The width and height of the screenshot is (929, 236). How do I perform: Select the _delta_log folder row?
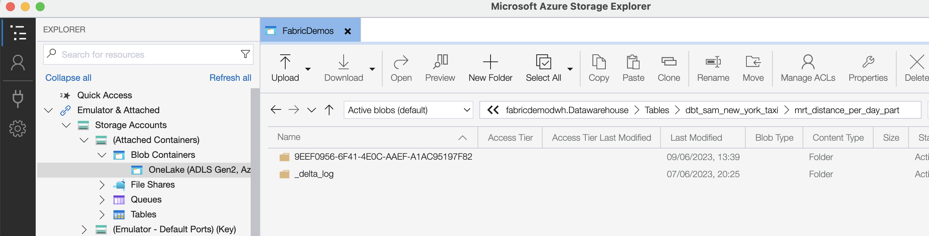(x=314, y=174)
